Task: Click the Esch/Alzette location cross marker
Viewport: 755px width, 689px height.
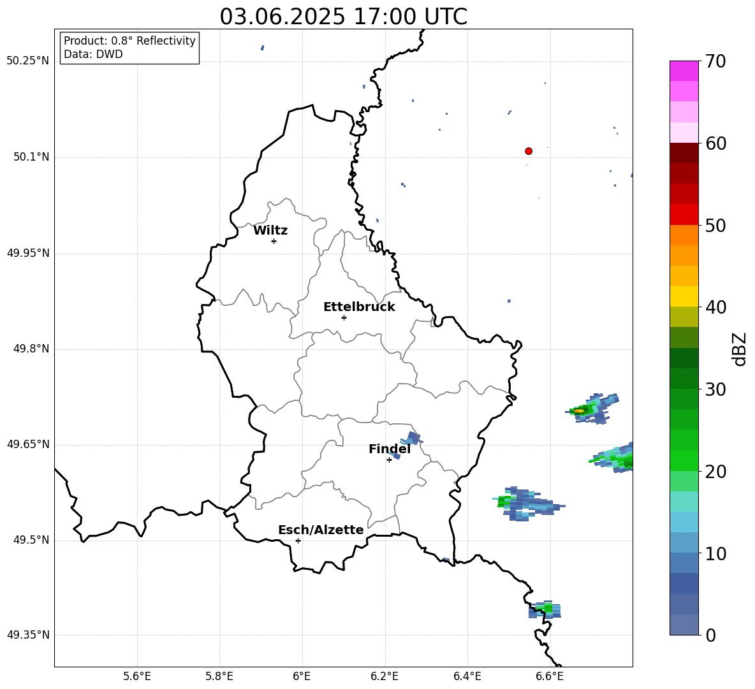Action: (298, 540)
